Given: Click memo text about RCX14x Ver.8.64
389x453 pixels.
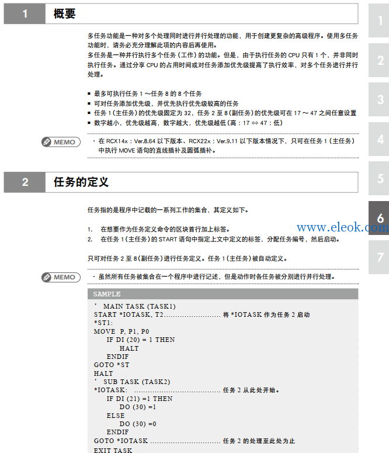Looking at the screenshot, I should [x=226, y=146].
